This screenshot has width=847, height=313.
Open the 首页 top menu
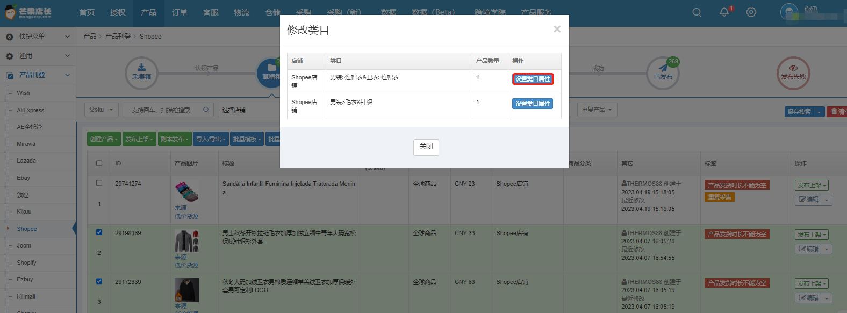(x=87, y=12)
